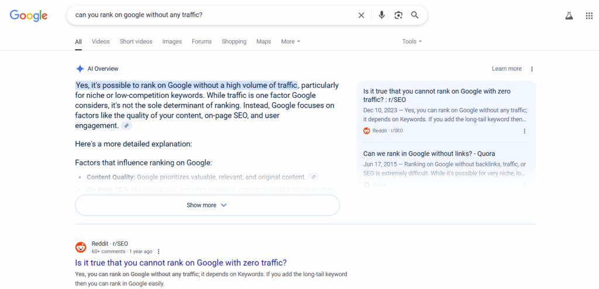Click 'Here's a more detailed explanation:' text
This screenshot has width=599, height=289.
[x=134, y=144]
